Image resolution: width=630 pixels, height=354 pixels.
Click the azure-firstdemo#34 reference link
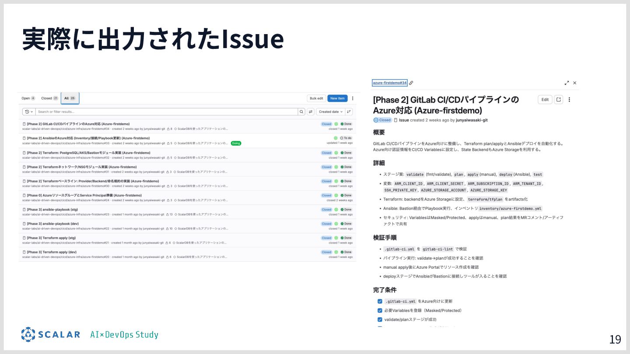(389, 83)
